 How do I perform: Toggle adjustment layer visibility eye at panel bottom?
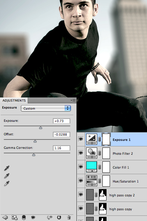click(x=33, y=217)
